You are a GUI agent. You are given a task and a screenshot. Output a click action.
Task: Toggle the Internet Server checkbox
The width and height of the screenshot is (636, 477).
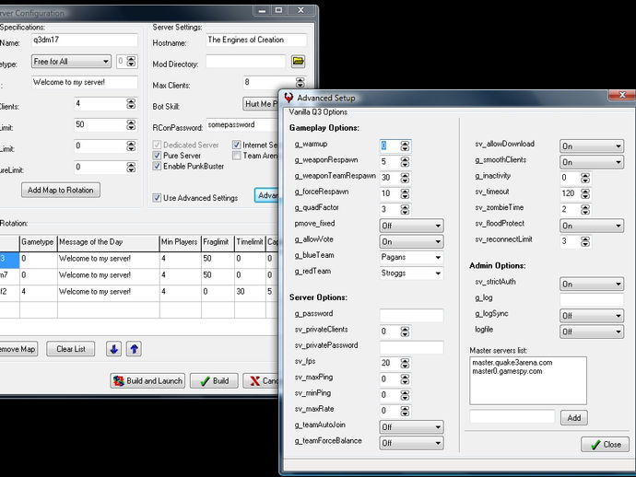point(237,145)
